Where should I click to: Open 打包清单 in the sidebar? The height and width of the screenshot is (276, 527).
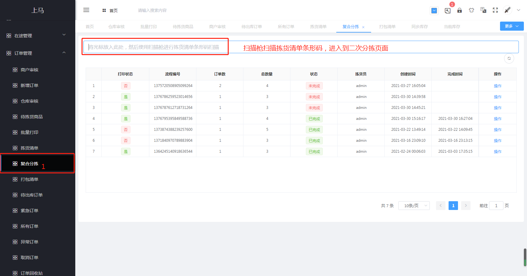[38, 179]
